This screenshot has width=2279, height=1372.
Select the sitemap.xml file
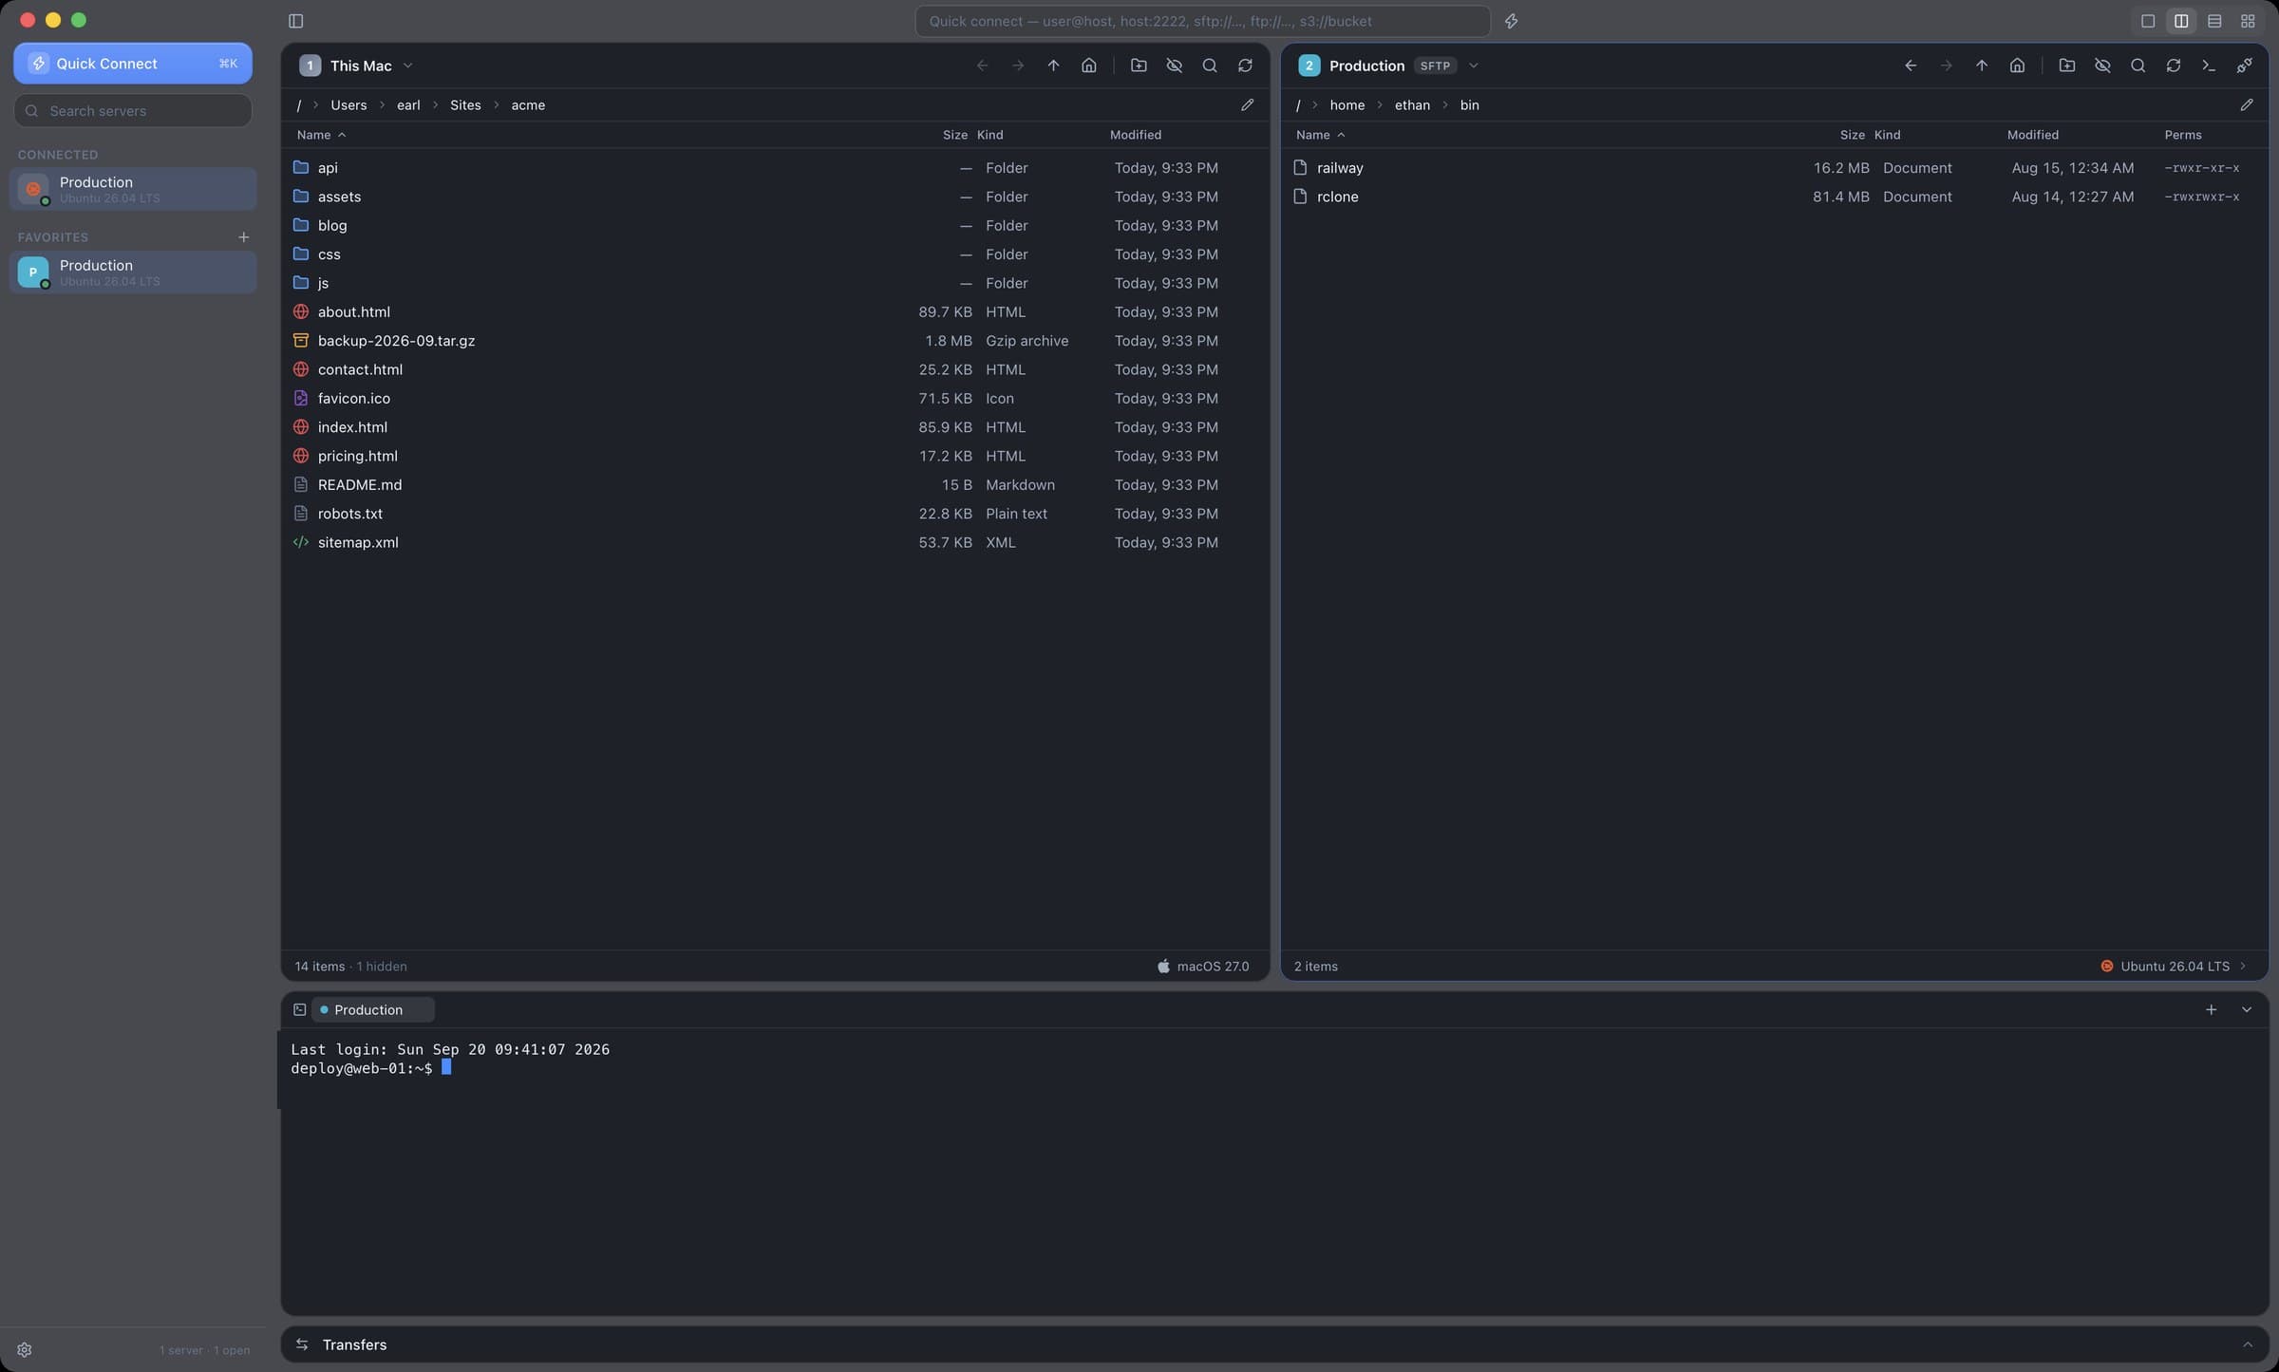pos(775,542)
